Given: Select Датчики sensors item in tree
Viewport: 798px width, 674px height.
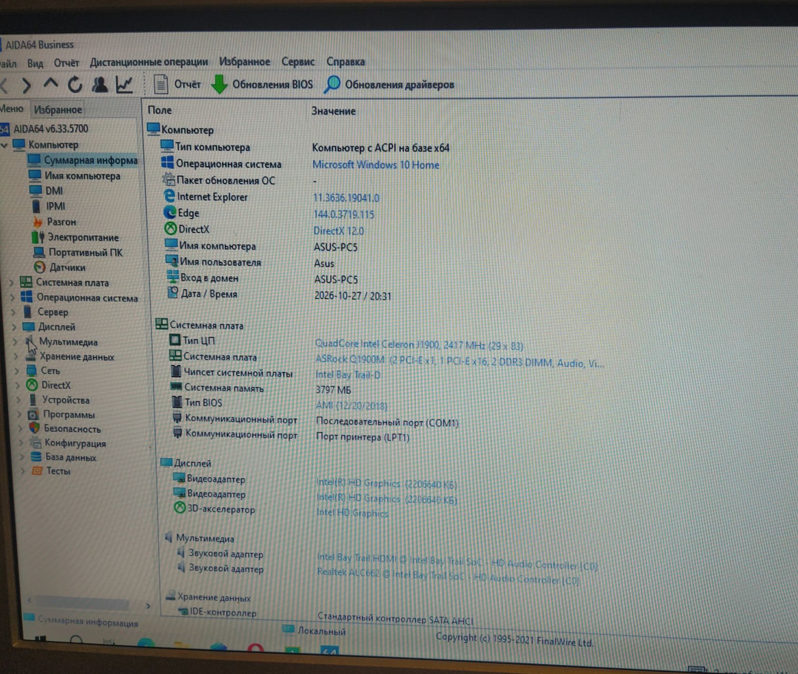Looking at the screenshot, I should (x=59, y=267).
